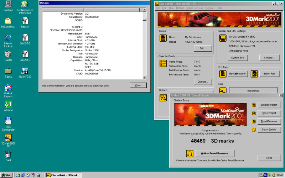Open the File menu in 3DMark2001
Screen dimensions: 285x178
[158, 8]
